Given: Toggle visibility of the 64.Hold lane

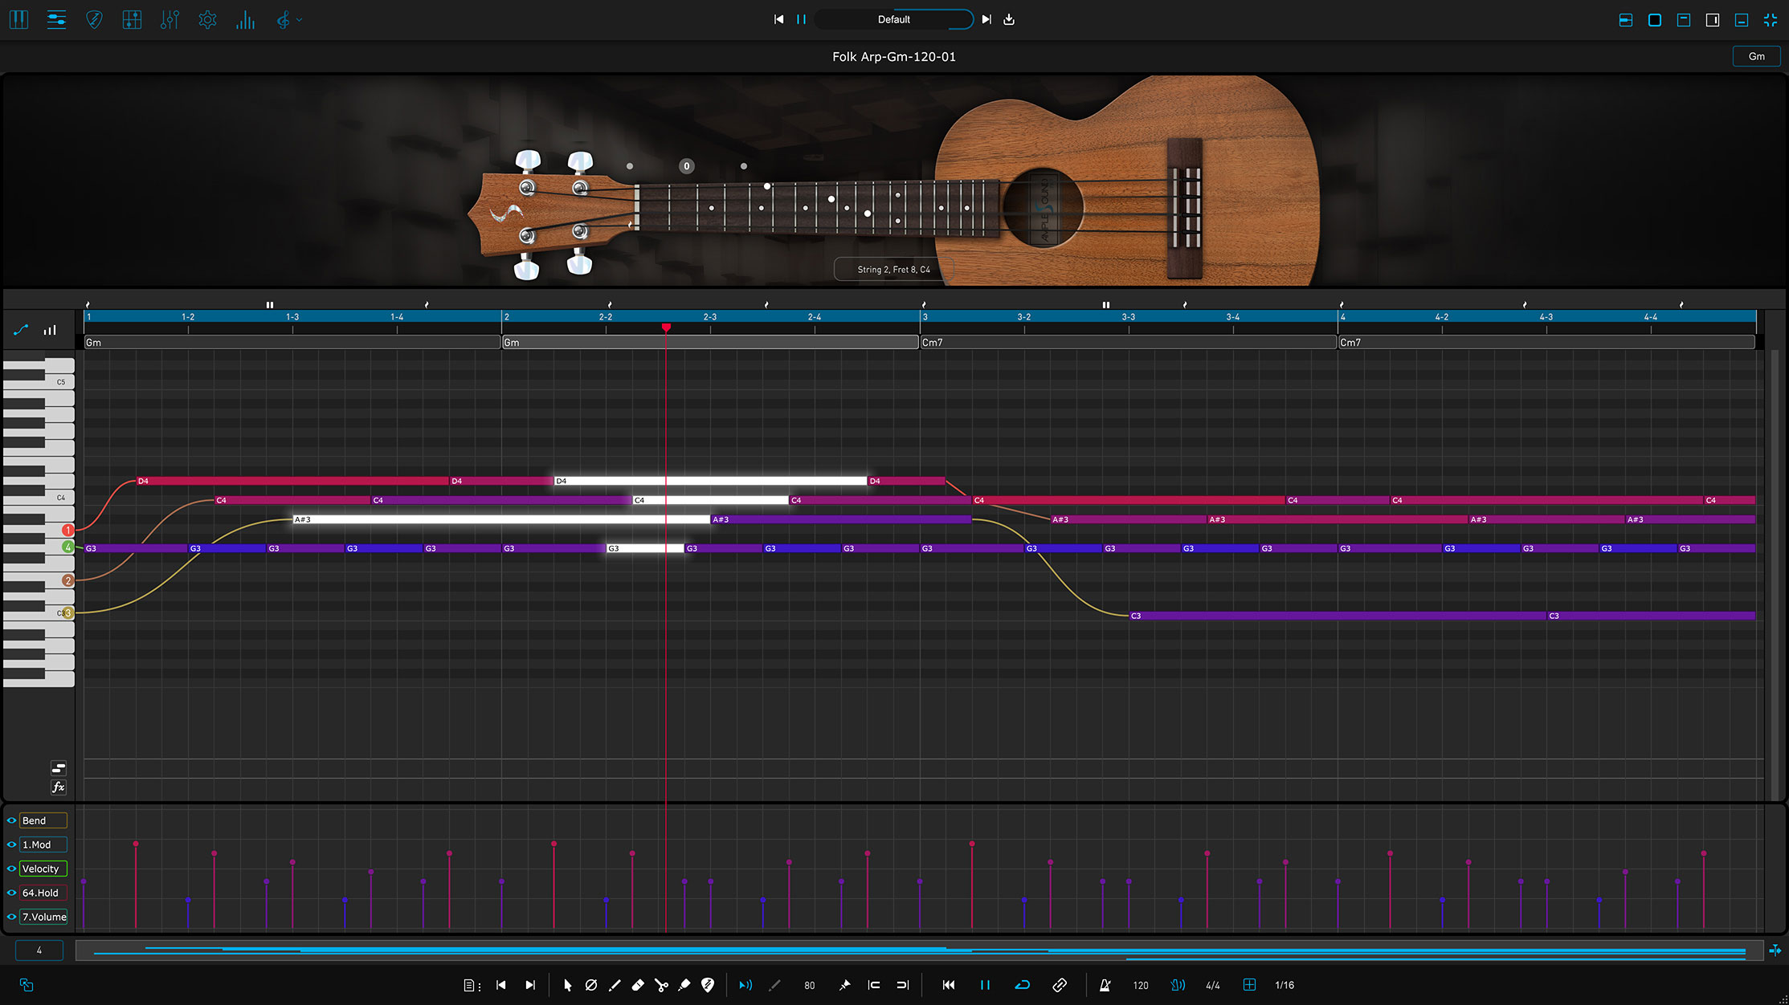Looking at the screenshot, I should pos(11,893).
